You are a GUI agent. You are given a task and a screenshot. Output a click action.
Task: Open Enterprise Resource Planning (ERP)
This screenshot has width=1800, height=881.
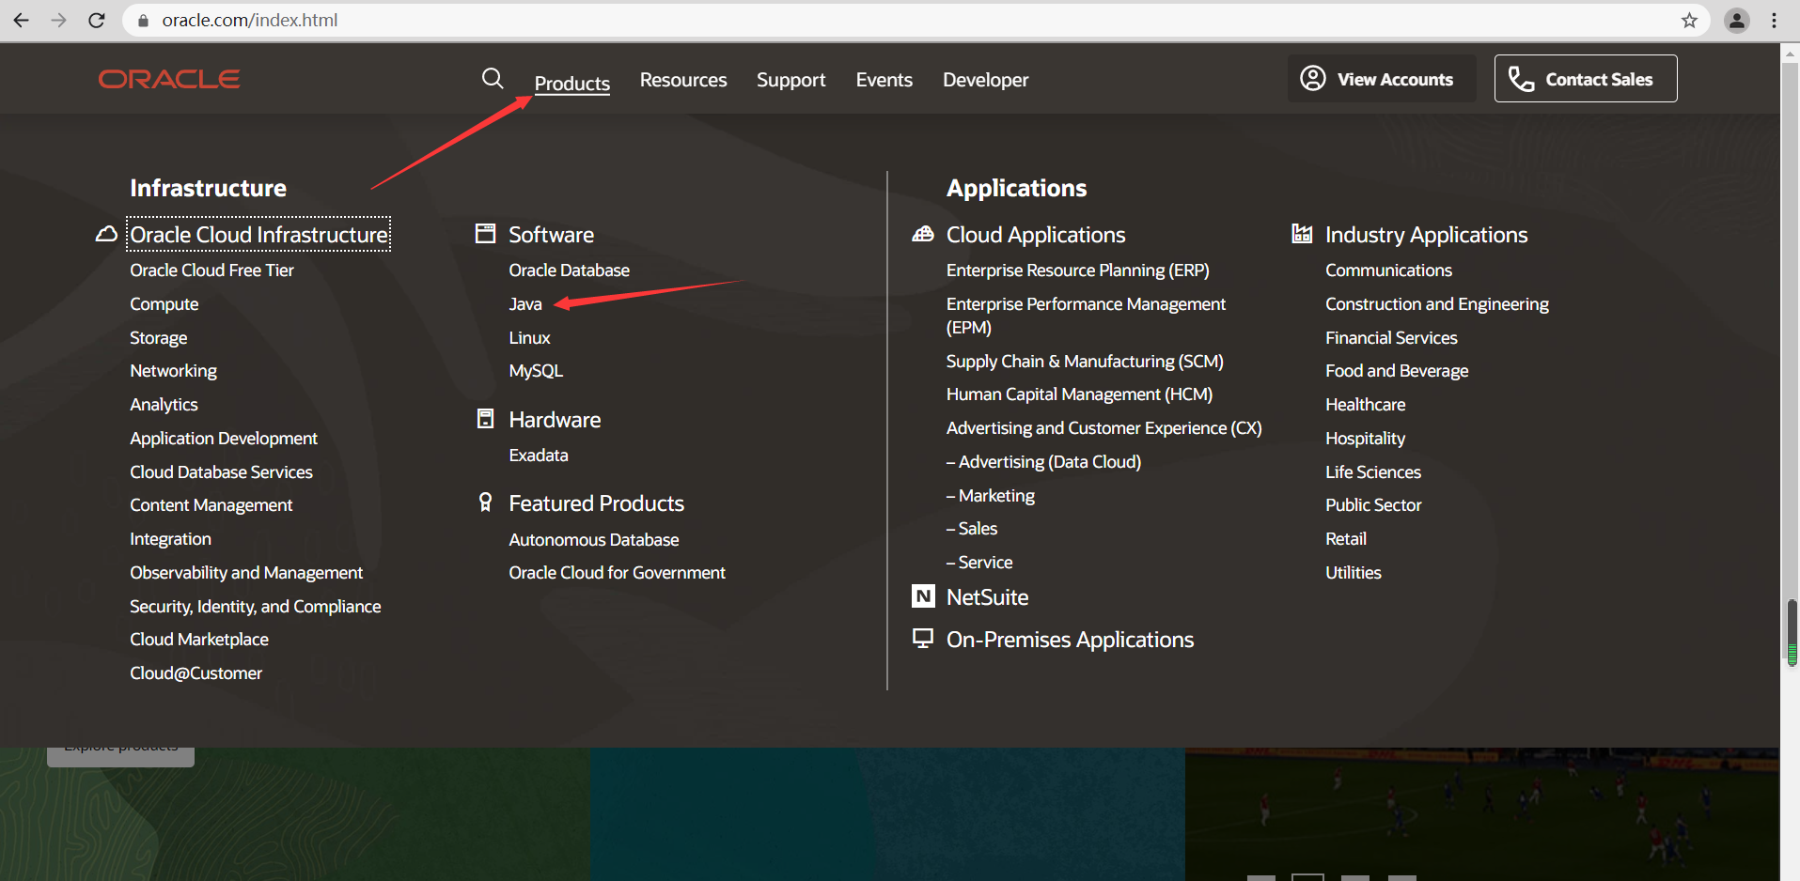tap(1078, 270)
